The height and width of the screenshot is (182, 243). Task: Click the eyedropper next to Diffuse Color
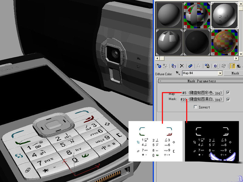click(178, 73)
